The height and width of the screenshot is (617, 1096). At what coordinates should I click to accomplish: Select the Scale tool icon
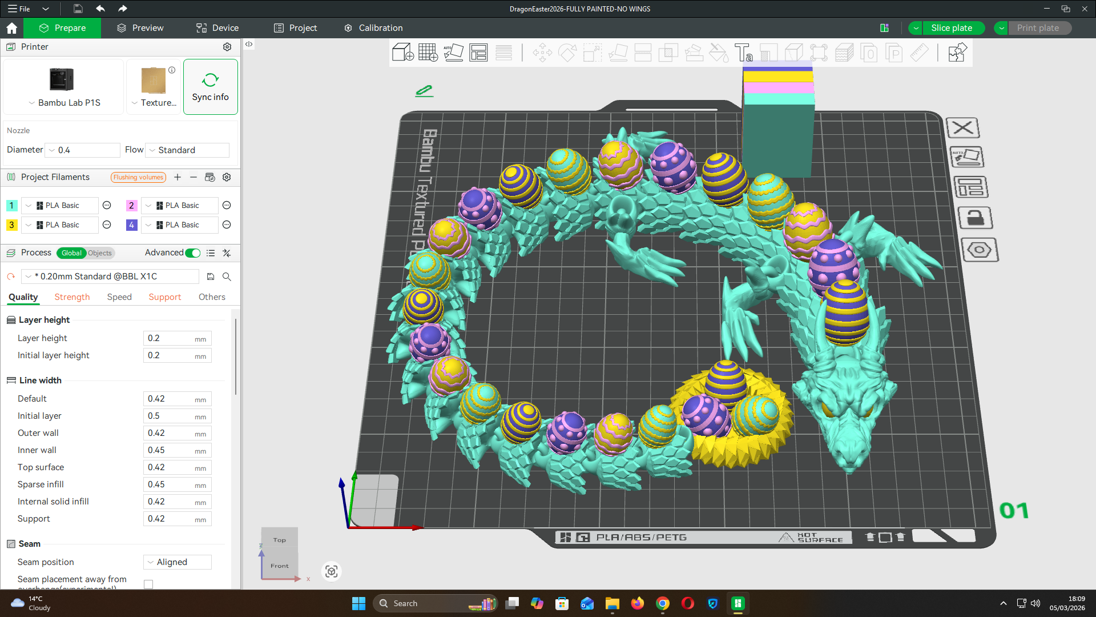593,53
